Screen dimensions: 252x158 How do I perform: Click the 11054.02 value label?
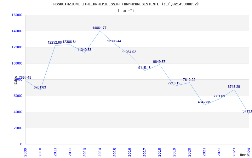129,52
